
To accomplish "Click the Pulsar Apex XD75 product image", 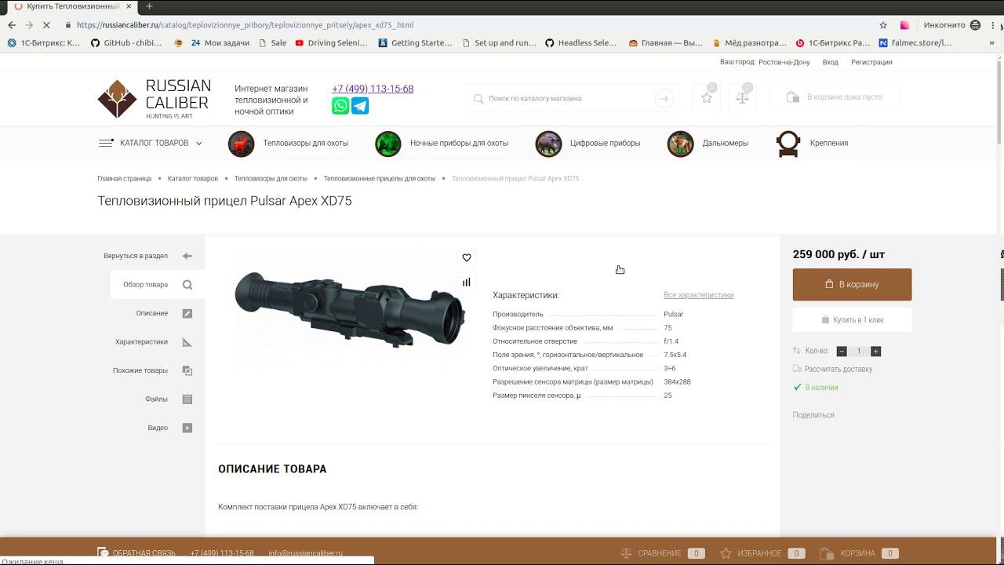I will tap(349, 310).
